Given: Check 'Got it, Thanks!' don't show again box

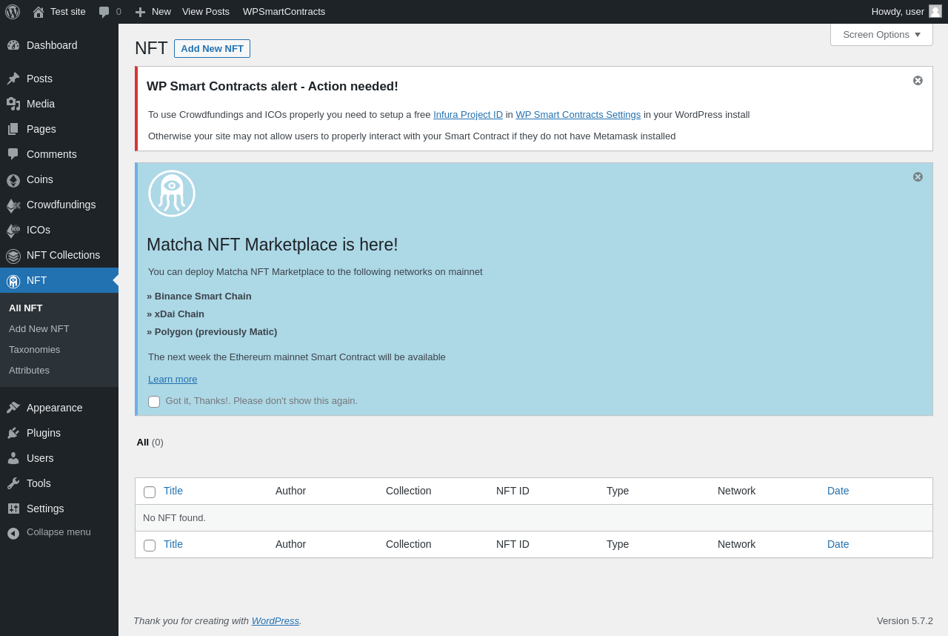Looking at the screenshot, I should (154, 402).
